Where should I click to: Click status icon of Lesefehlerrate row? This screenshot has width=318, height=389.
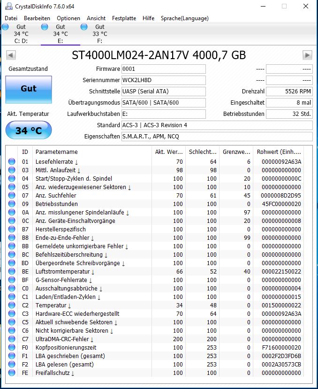[x=12, y=161]
